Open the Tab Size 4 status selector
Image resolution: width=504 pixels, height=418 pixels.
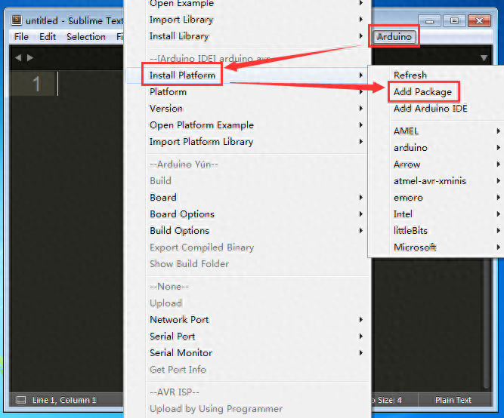387,400
